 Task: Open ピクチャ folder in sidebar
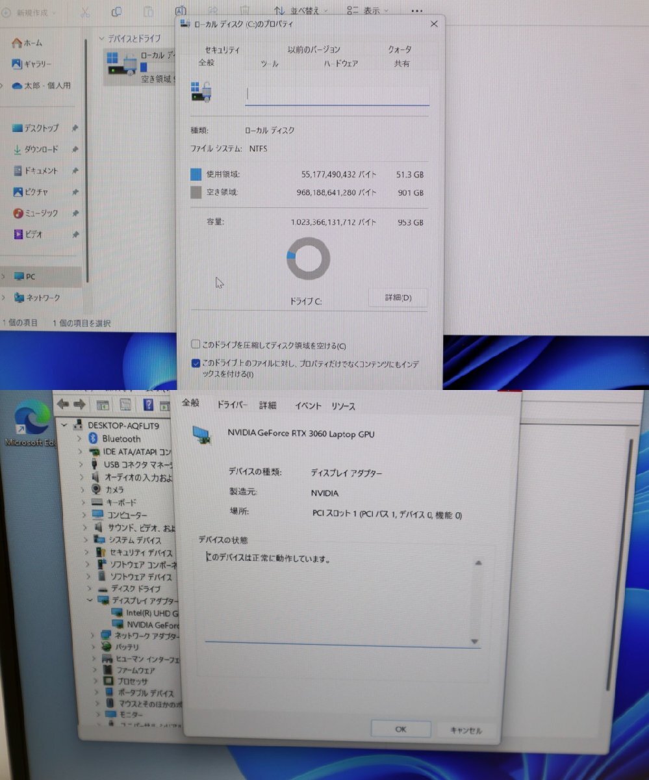pyautogui.click(x=31, y=192)
